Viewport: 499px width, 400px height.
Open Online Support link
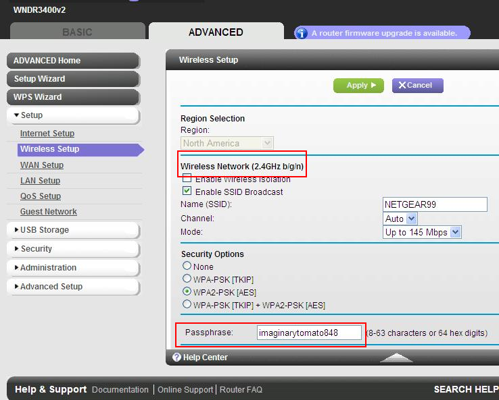[x=185, y=389]
